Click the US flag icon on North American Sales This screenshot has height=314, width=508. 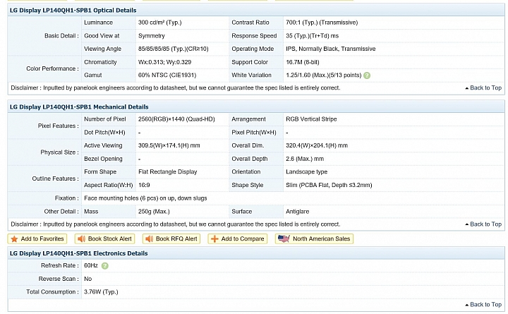click(284, 238)
